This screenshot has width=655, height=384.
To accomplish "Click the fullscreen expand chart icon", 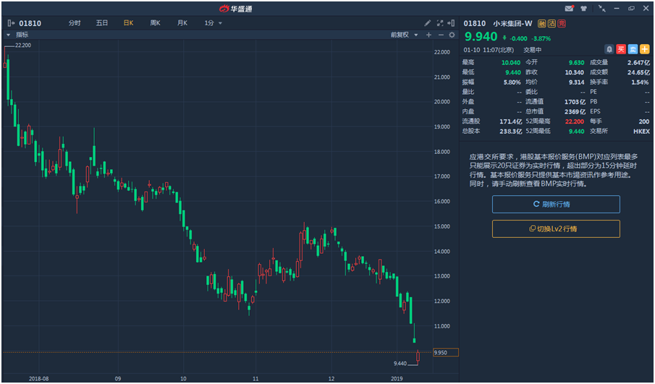I will pos(439,23).
